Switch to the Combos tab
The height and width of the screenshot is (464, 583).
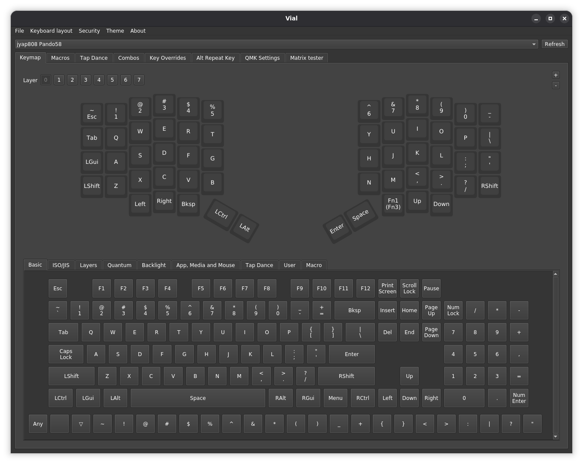point(129,58)
